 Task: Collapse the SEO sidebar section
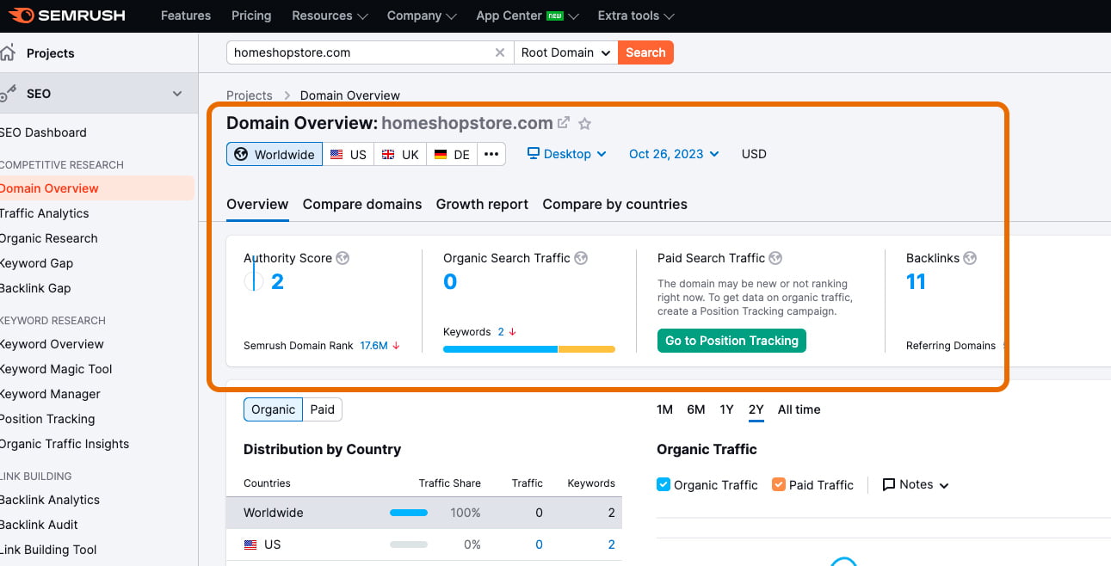pyautogui.click(x=177, y=94)
